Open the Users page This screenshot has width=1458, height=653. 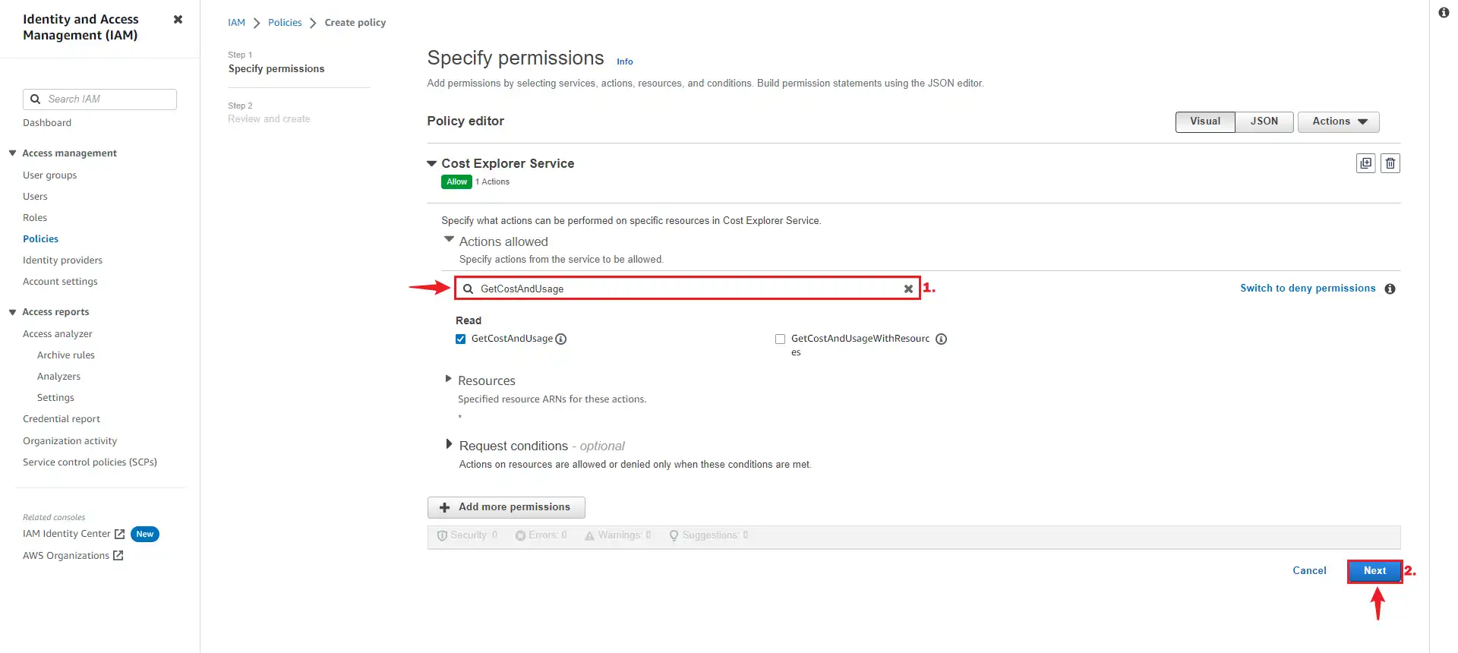[x=35, y=197]
